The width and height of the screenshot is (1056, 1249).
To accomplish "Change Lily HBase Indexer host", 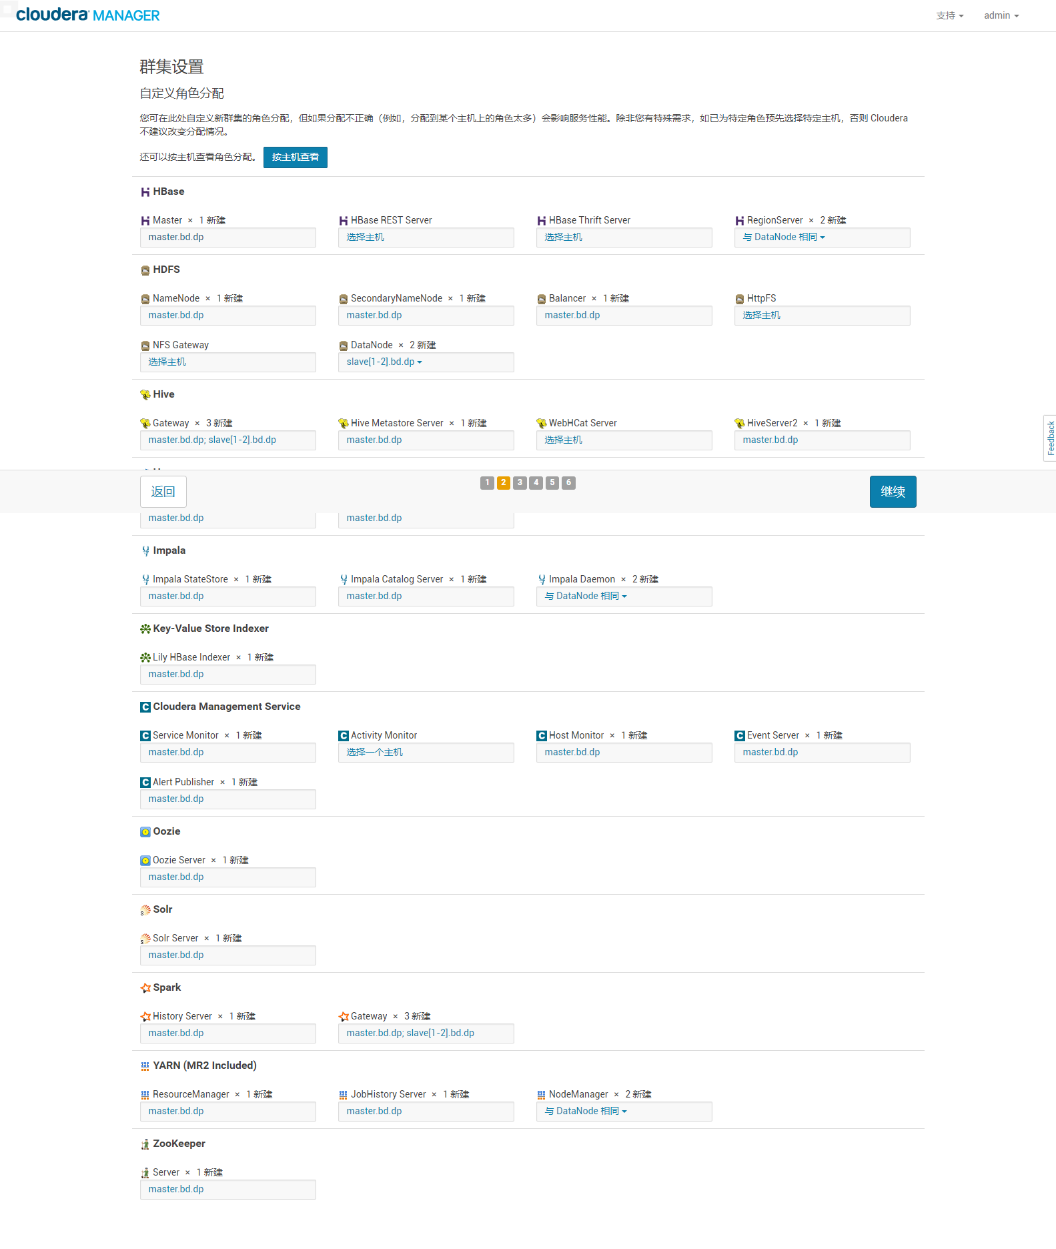I will 227,675.
